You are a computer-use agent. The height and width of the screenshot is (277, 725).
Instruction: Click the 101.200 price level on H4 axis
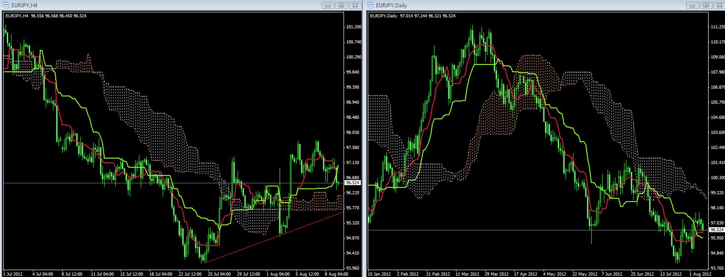354,27
